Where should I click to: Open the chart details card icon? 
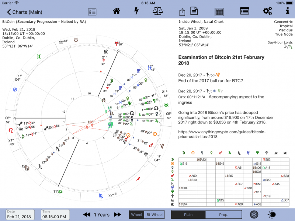[92, 12]
